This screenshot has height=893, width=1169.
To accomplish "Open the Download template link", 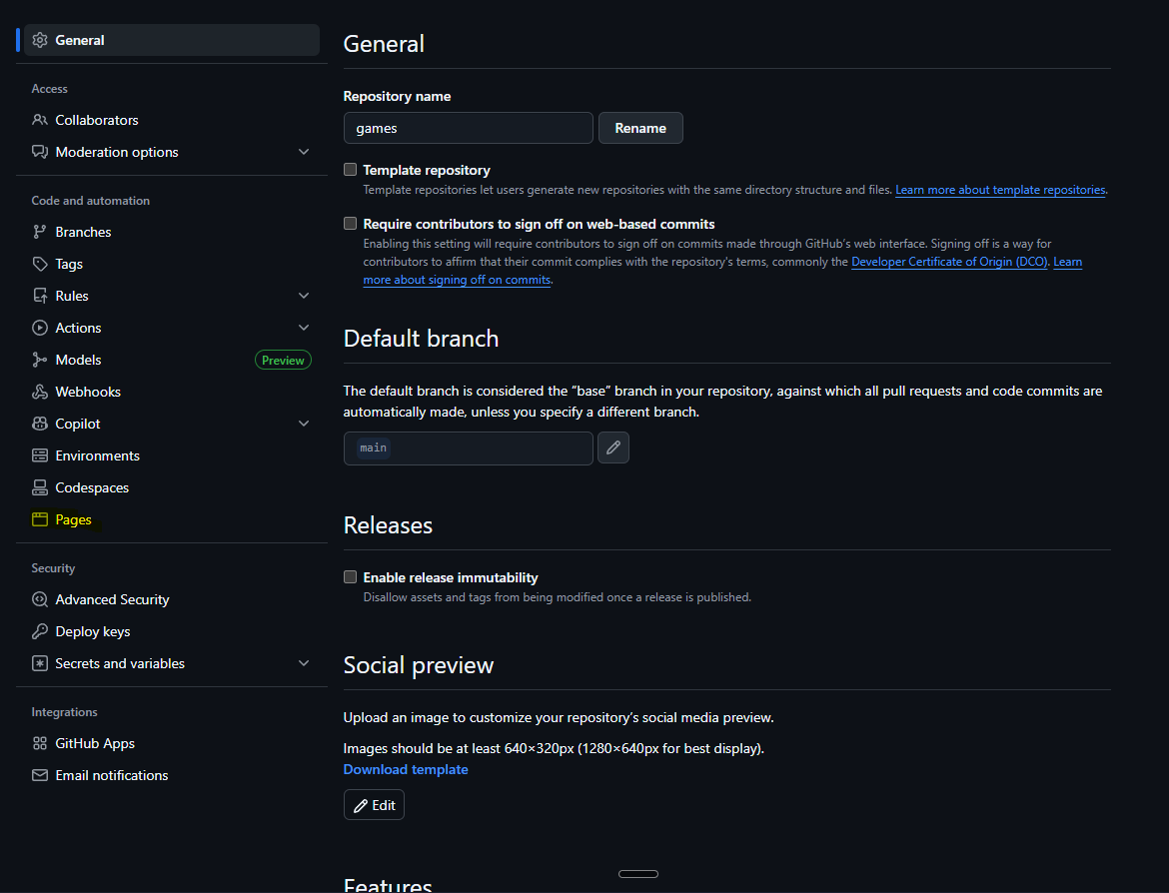I will coord(406,769).
